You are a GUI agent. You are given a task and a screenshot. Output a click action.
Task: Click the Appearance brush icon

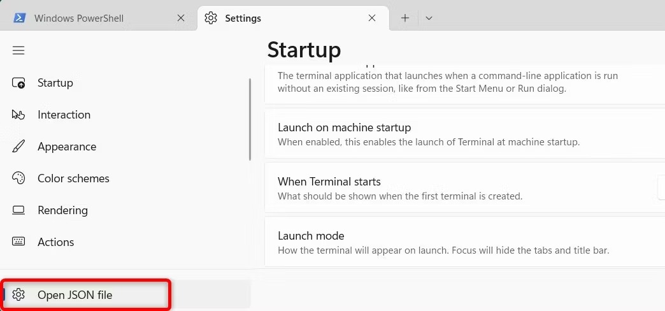click(18, 147)
